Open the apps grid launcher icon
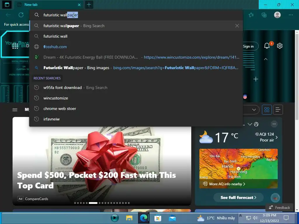 tap(15, 46)
